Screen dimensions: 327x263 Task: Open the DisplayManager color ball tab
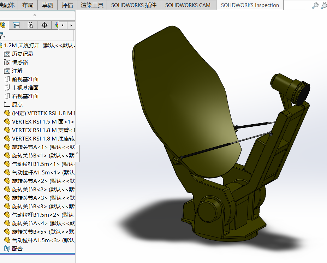click(x=57, y=25)
